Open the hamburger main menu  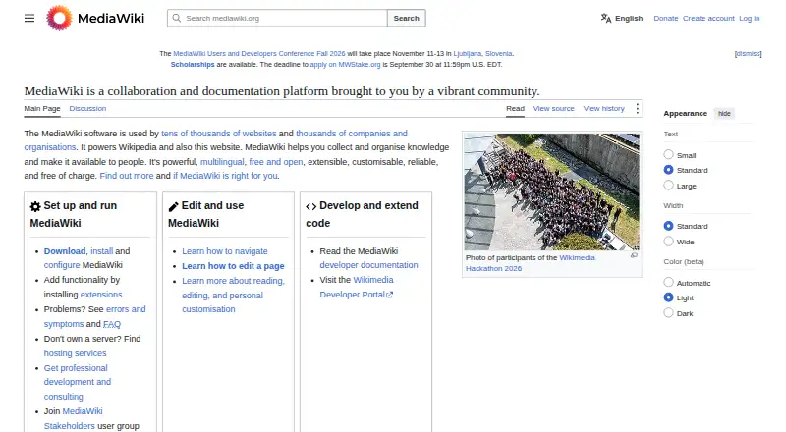click(29, 18)
